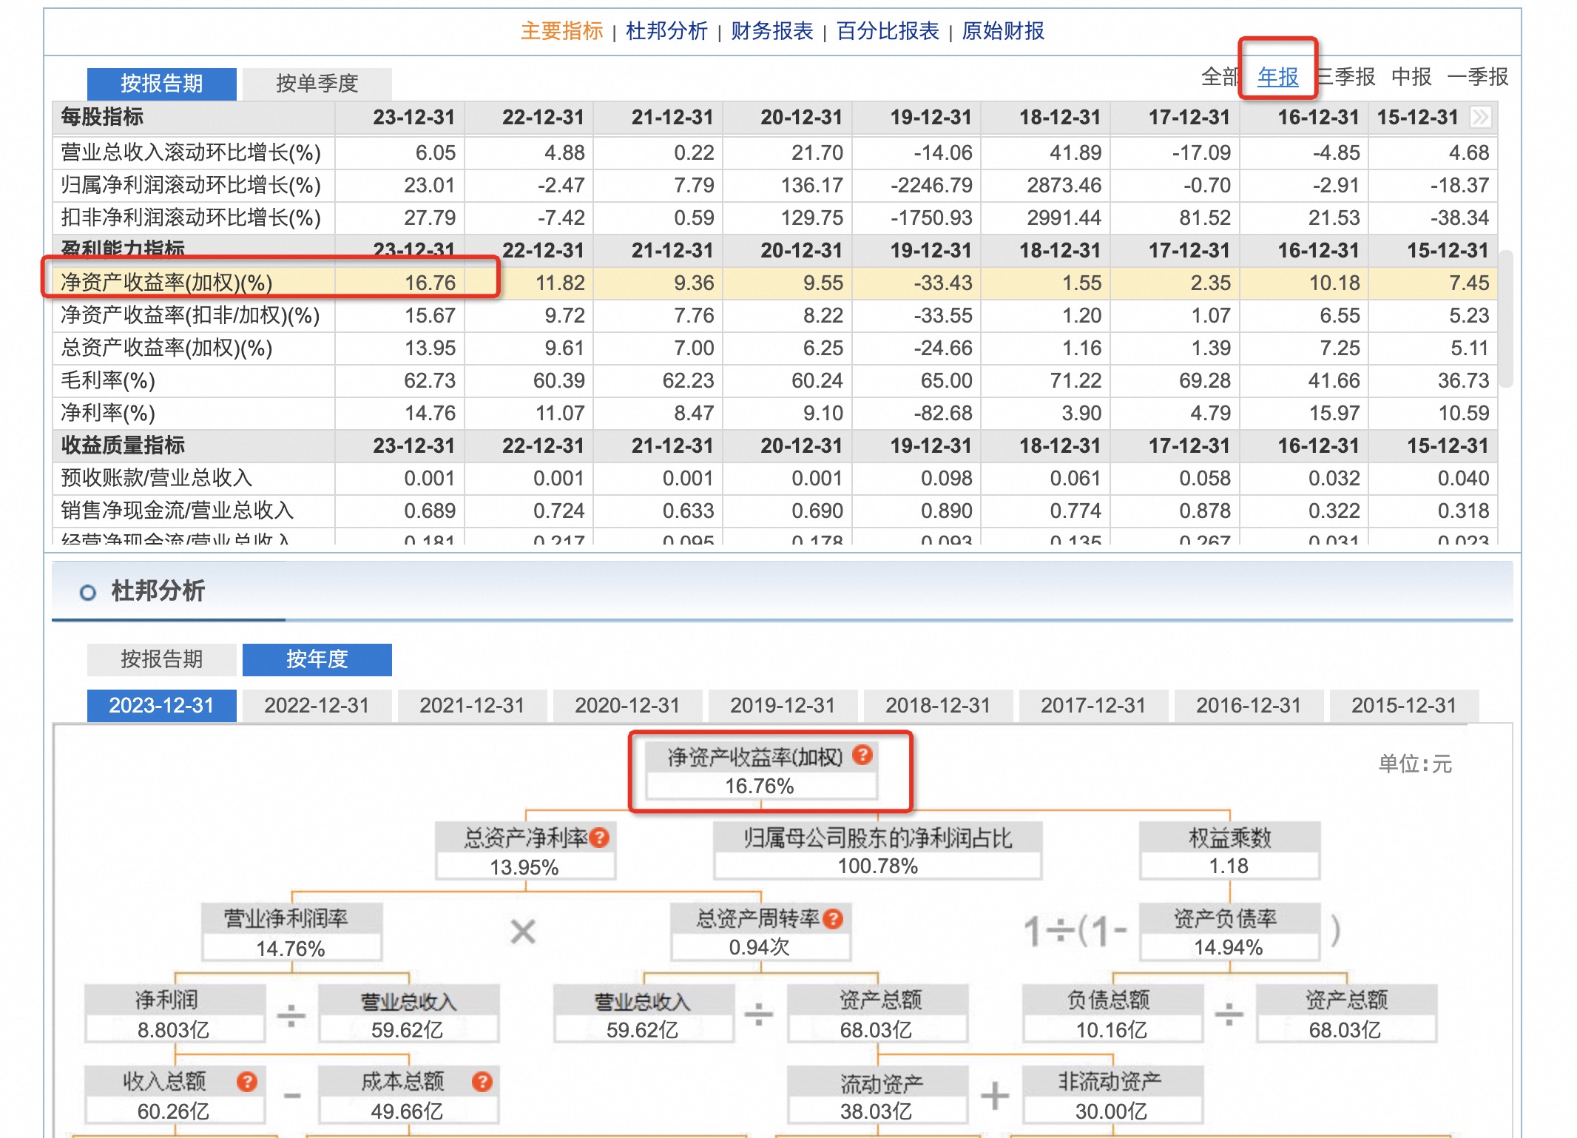
Task: Select 按年度 tab in 杜邦分析 section
Action: pyautogui.click(x=317, y=659)
